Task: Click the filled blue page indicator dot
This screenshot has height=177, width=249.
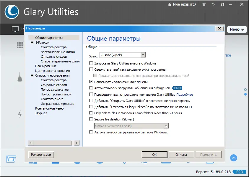Action: click(245, 94)
